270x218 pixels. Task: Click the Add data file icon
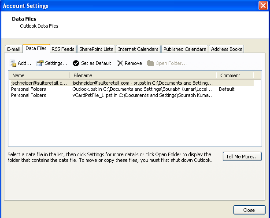[13, 63]
